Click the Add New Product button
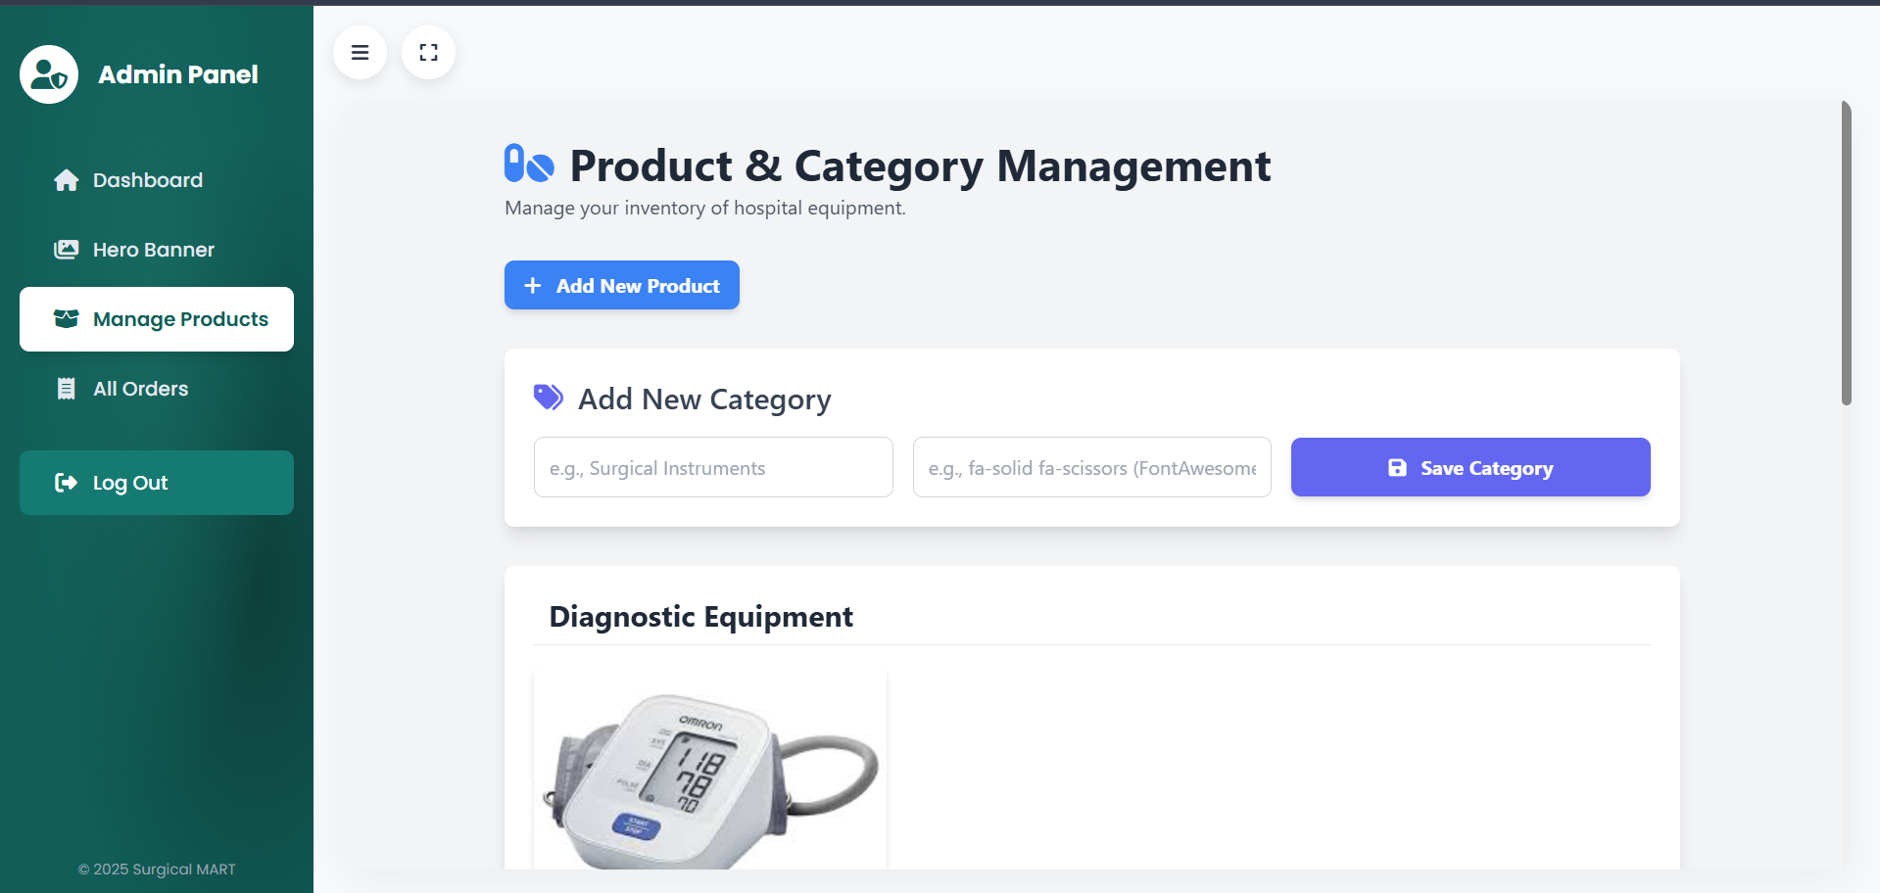1880x893 pixels. (x=622, y=285)
